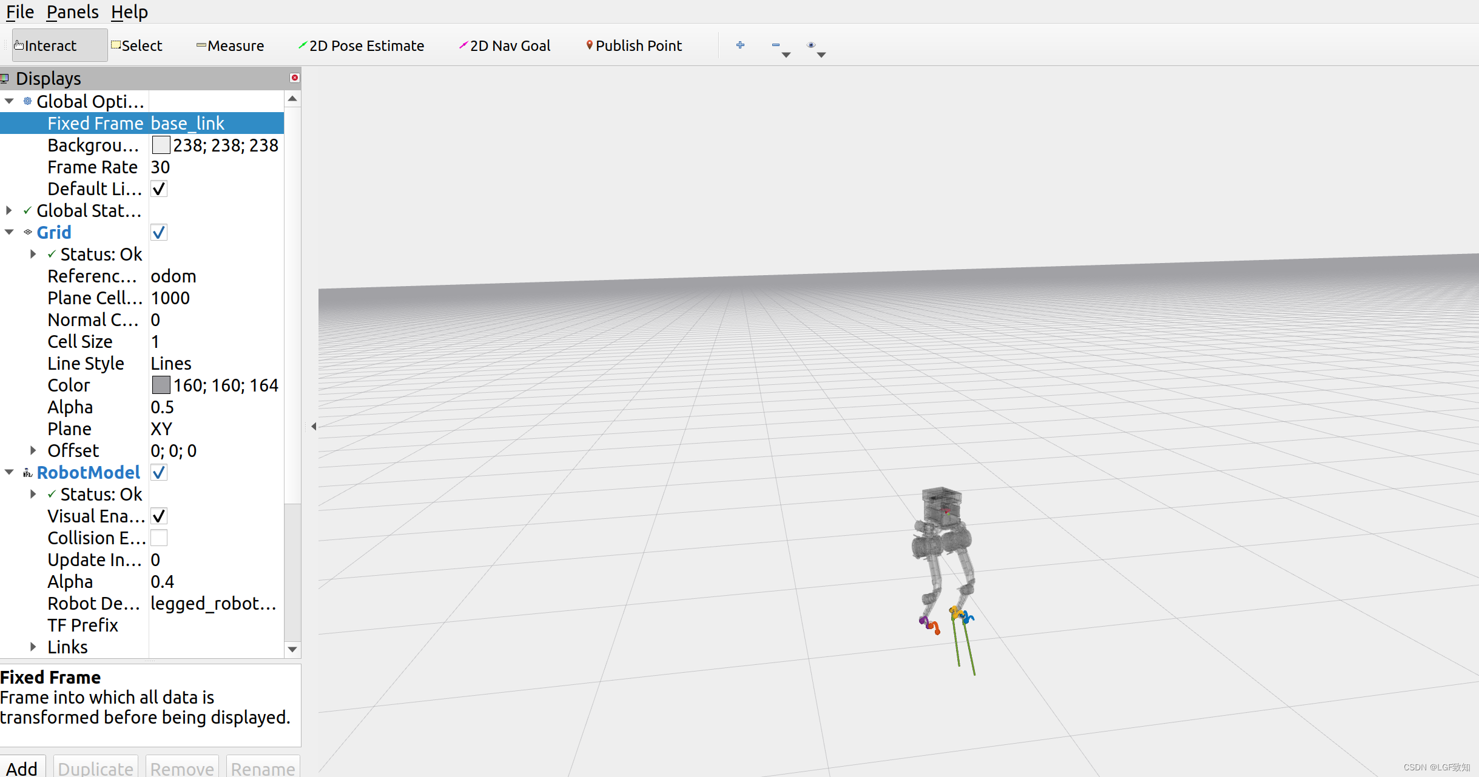
Task: Edit Robot Description legged_robot value
Action: tap(217, 604)
